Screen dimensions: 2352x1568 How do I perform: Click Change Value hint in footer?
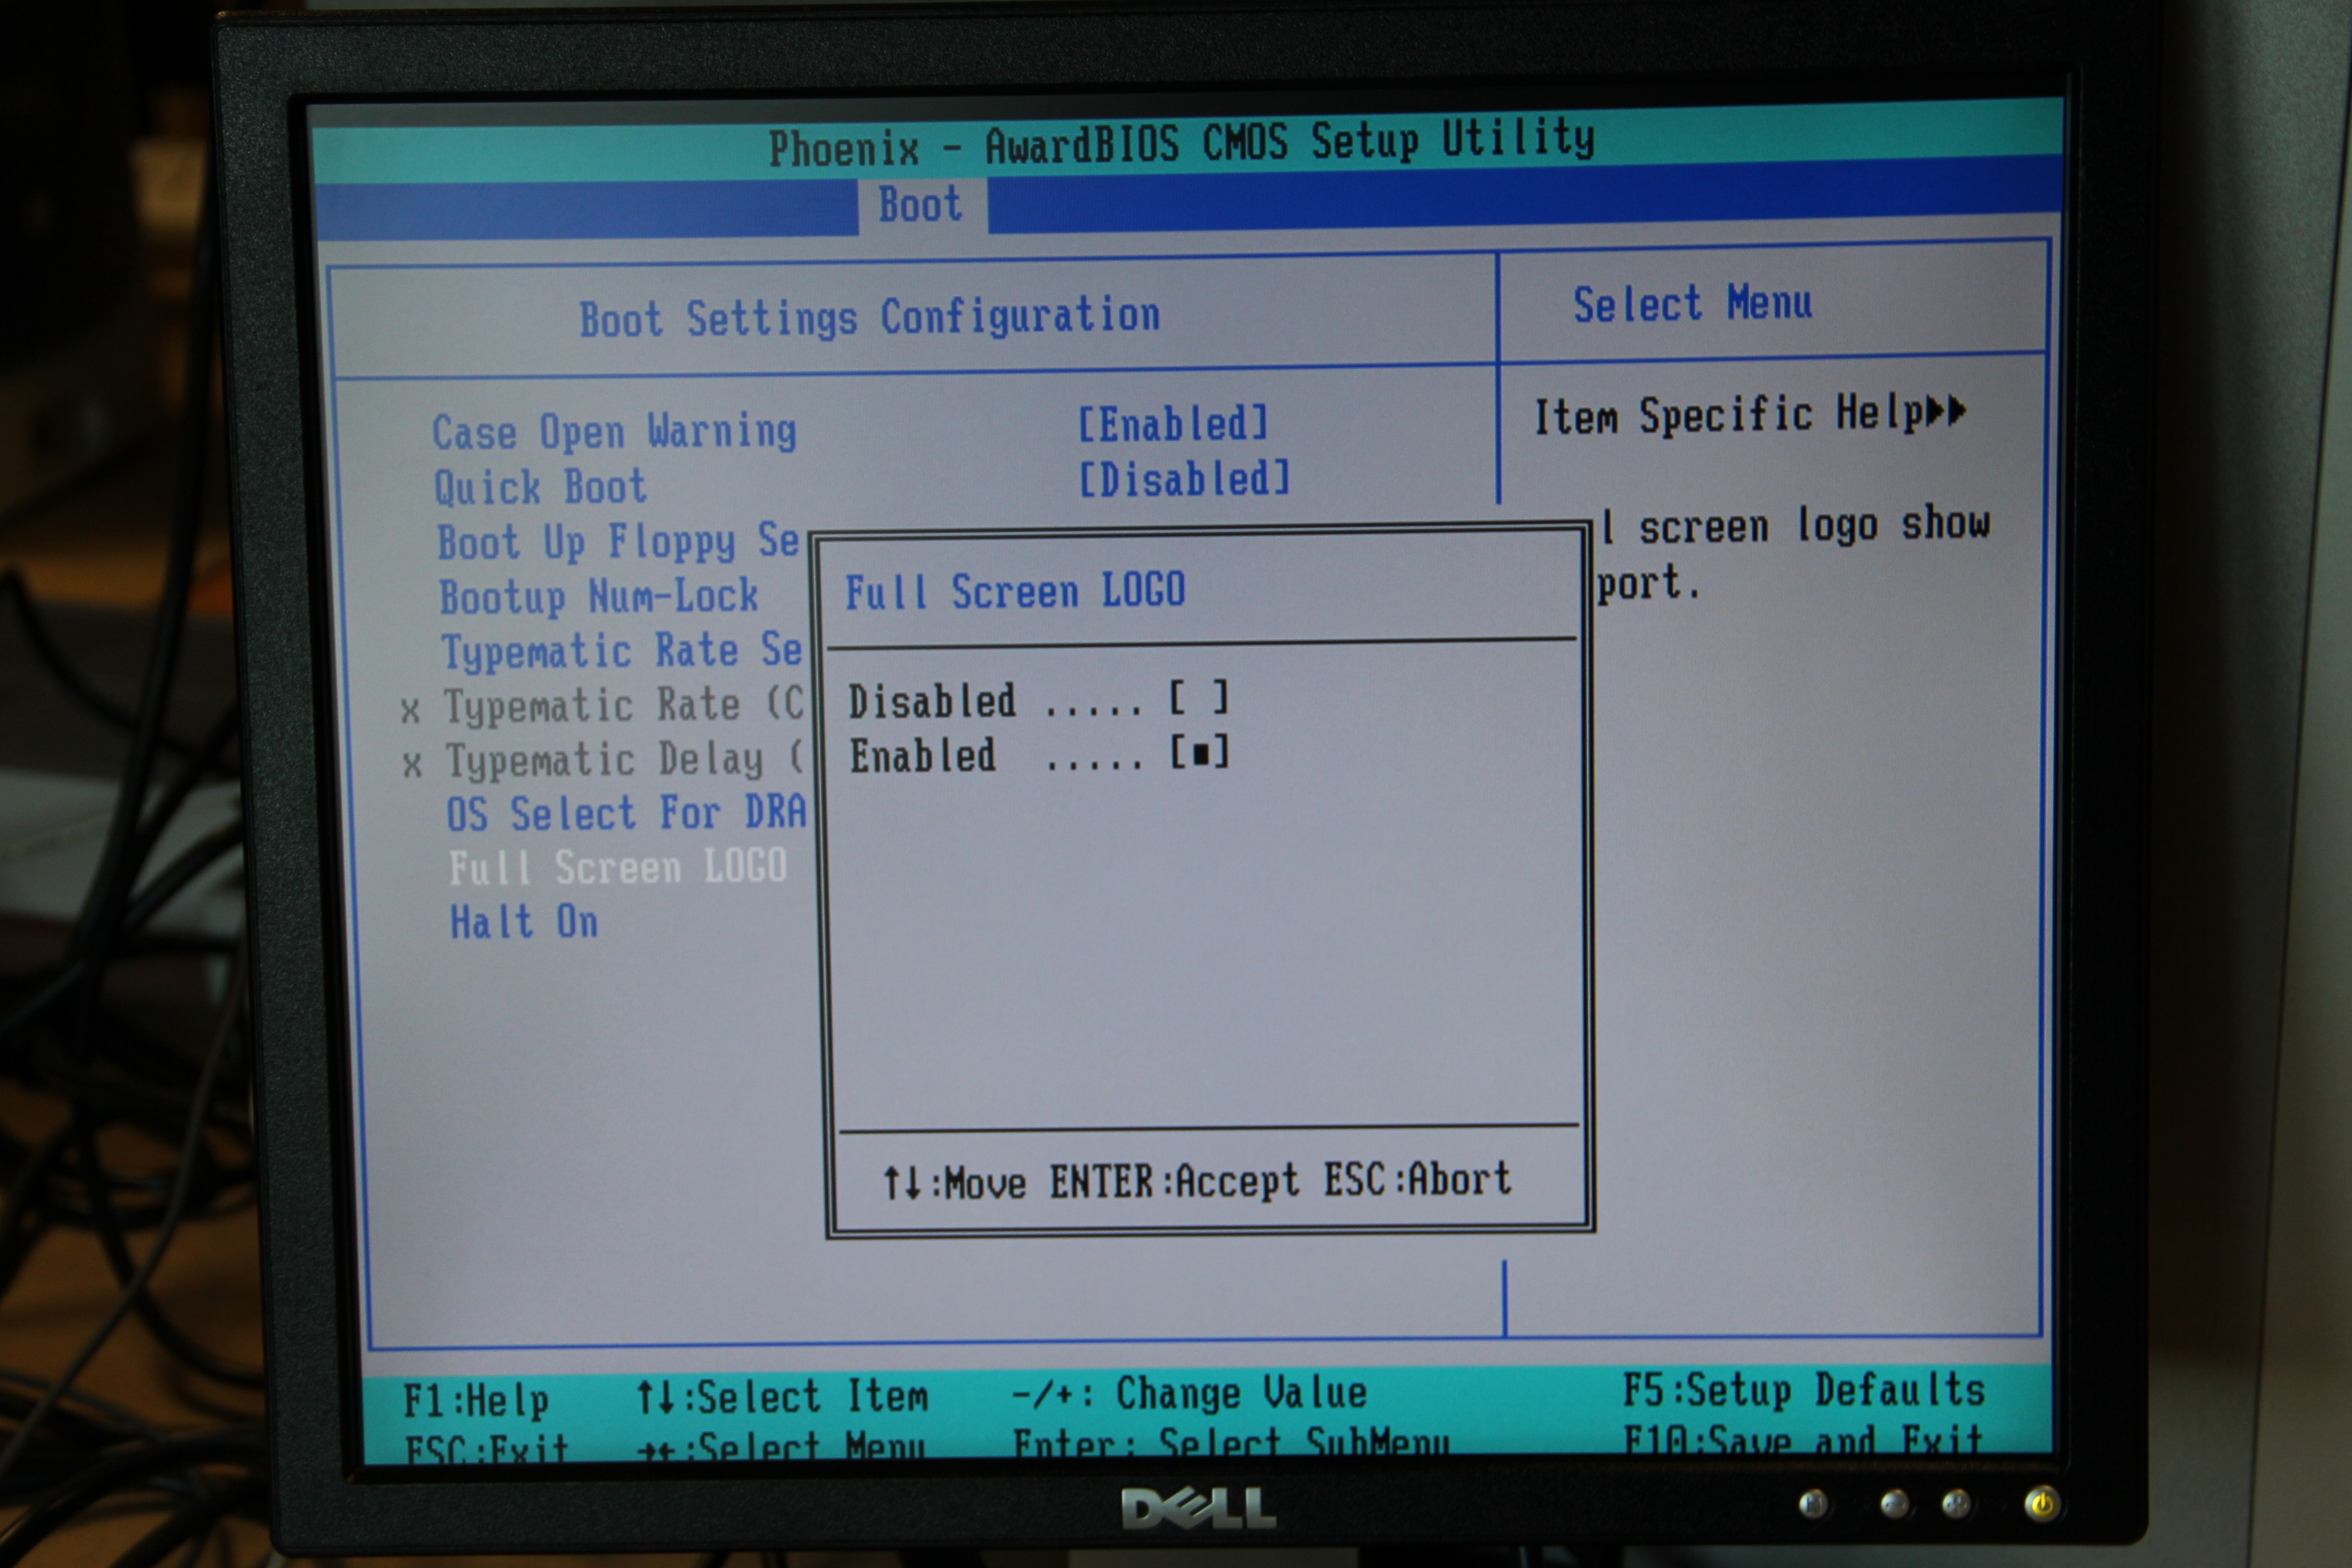click(1190, 1393)
